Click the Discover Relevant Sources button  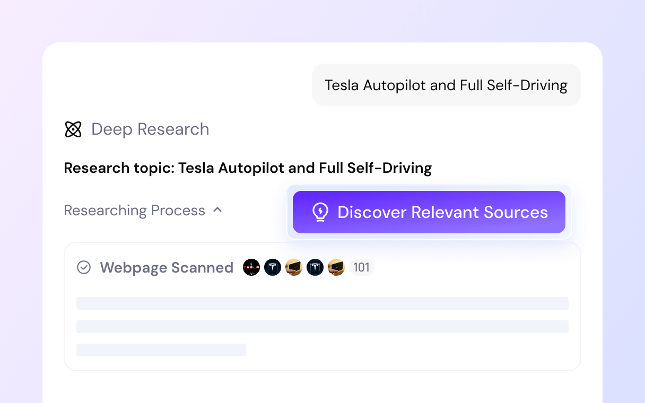429,212
